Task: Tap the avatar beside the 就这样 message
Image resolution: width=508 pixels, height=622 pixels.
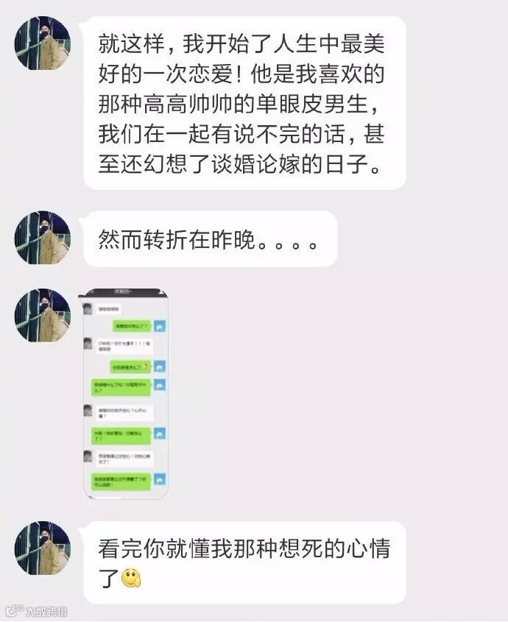Action: [x=43, y=43]
